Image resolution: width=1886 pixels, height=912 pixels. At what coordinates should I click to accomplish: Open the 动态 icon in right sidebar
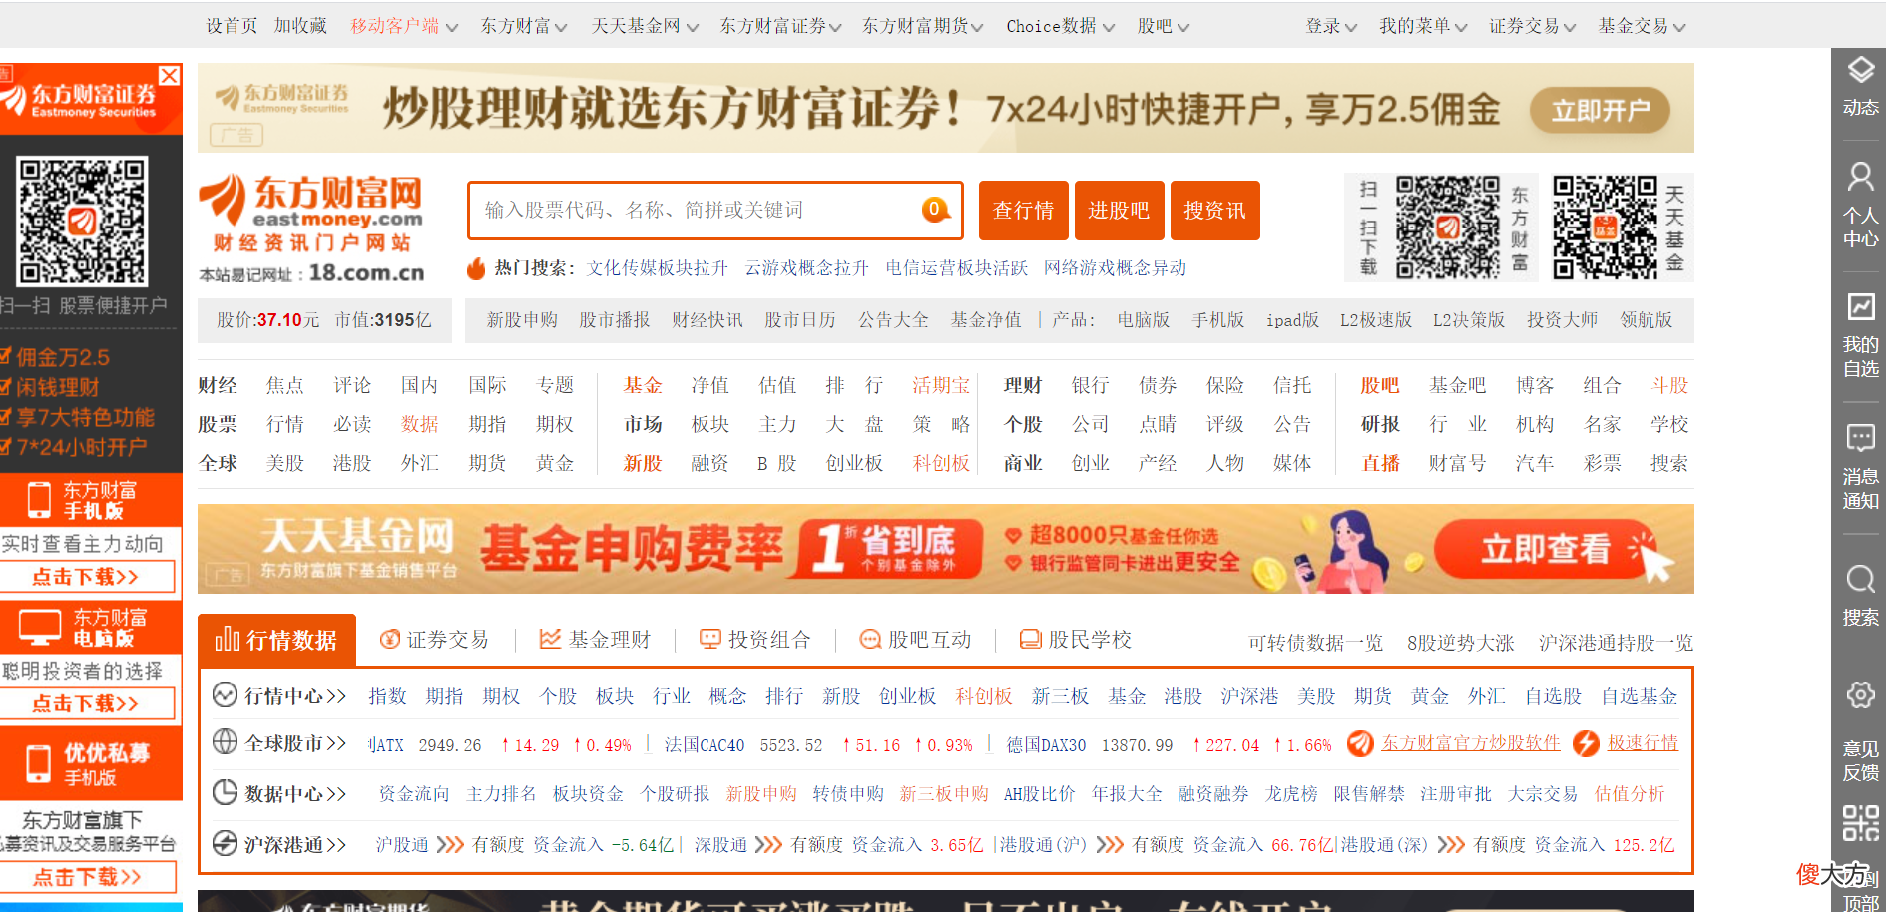coord(1860,71)
